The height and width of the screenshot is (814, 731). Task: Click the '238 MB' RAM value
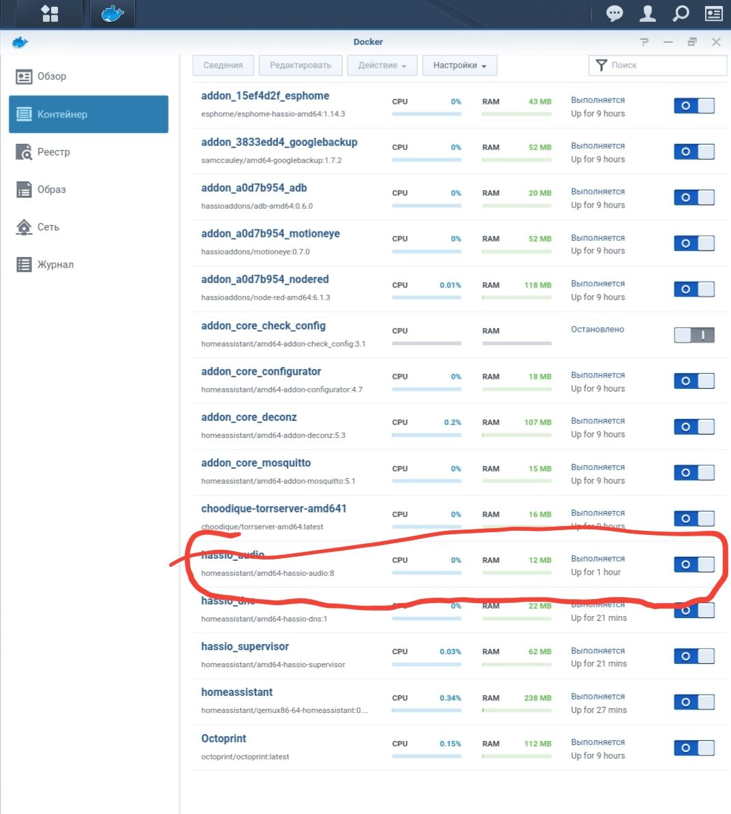click(x=537, y=698)
